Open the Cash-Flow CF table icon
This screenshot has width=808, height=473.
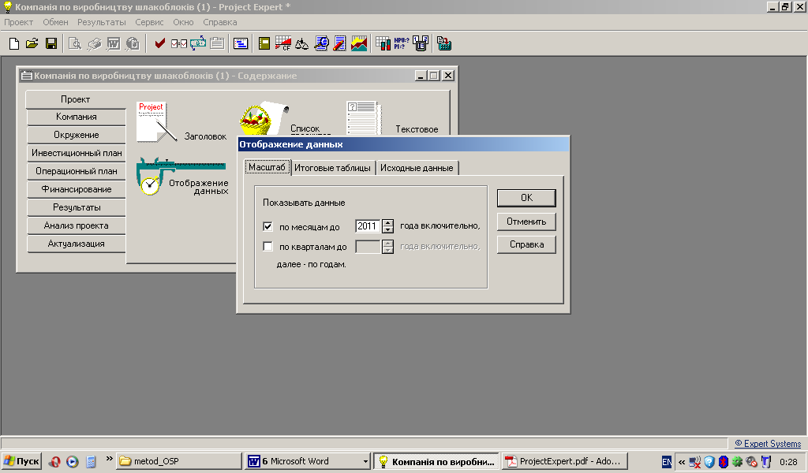(x=283, y=43)
